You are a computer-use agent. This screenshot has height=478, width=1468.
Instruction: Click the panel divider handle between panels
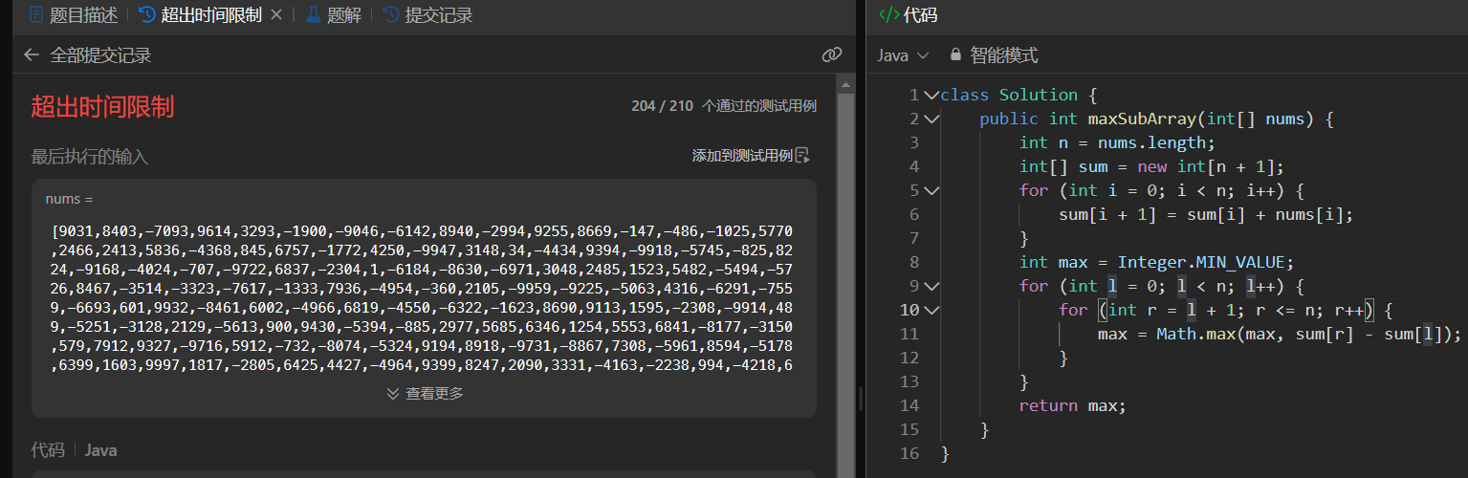point(861,397)
